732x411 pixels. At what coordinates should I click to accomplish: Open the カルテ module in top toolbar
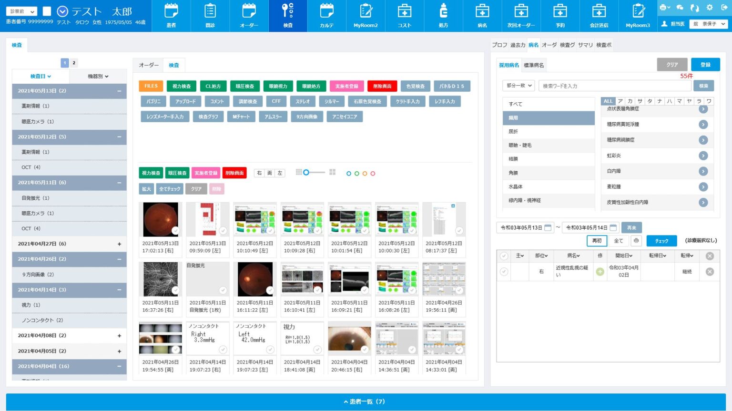[x=326, y=16]
